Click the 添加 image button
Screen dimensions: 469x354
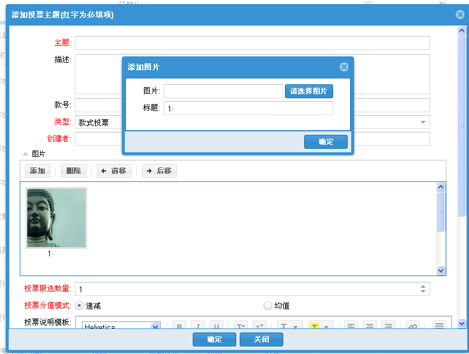click(x=37, y=171)
